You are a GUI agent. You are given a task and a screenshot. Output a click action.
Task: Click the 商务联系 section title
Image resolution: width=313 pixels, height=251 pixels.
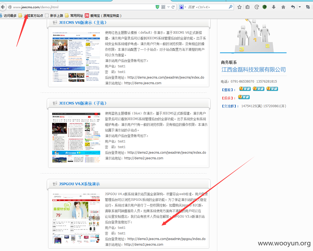tap(229, 63)
